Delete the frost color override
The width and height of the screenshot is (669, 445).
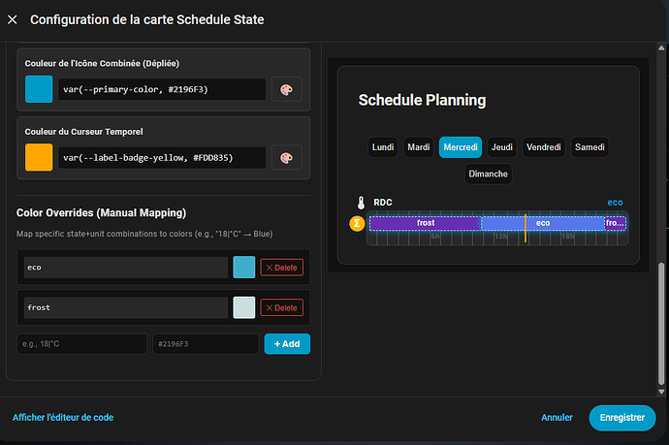281,307
